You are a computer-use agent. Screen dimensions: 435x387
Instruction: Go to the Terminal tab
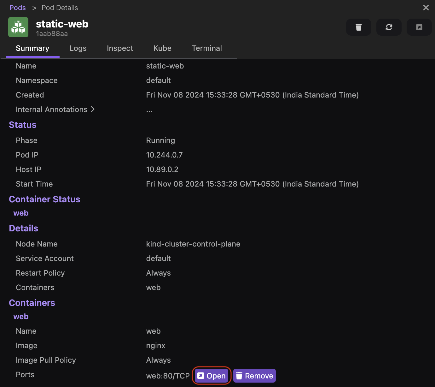click(x=207, y=48)
